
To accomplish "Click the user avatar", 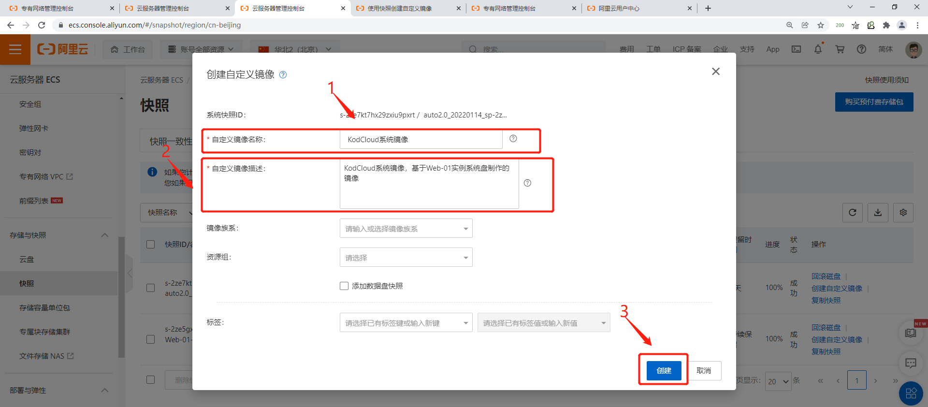I will pos(913,49).
